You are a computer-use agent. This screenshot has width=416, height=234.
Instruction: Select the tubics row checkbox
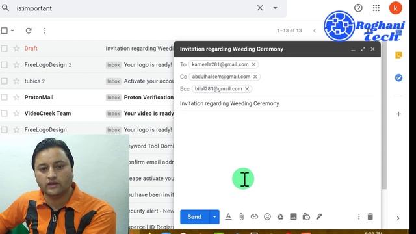[5, 81]
